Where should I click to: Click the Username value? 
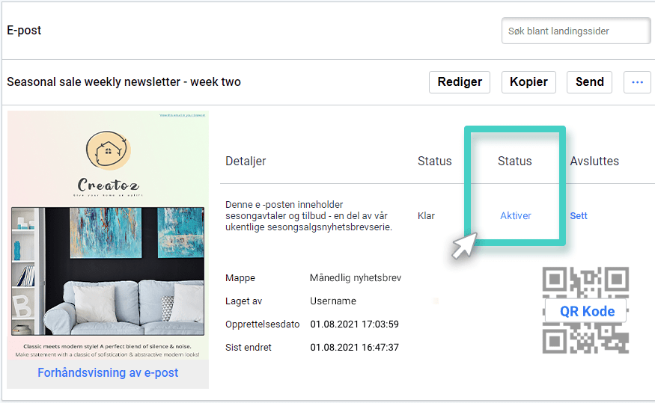[333, 301]
